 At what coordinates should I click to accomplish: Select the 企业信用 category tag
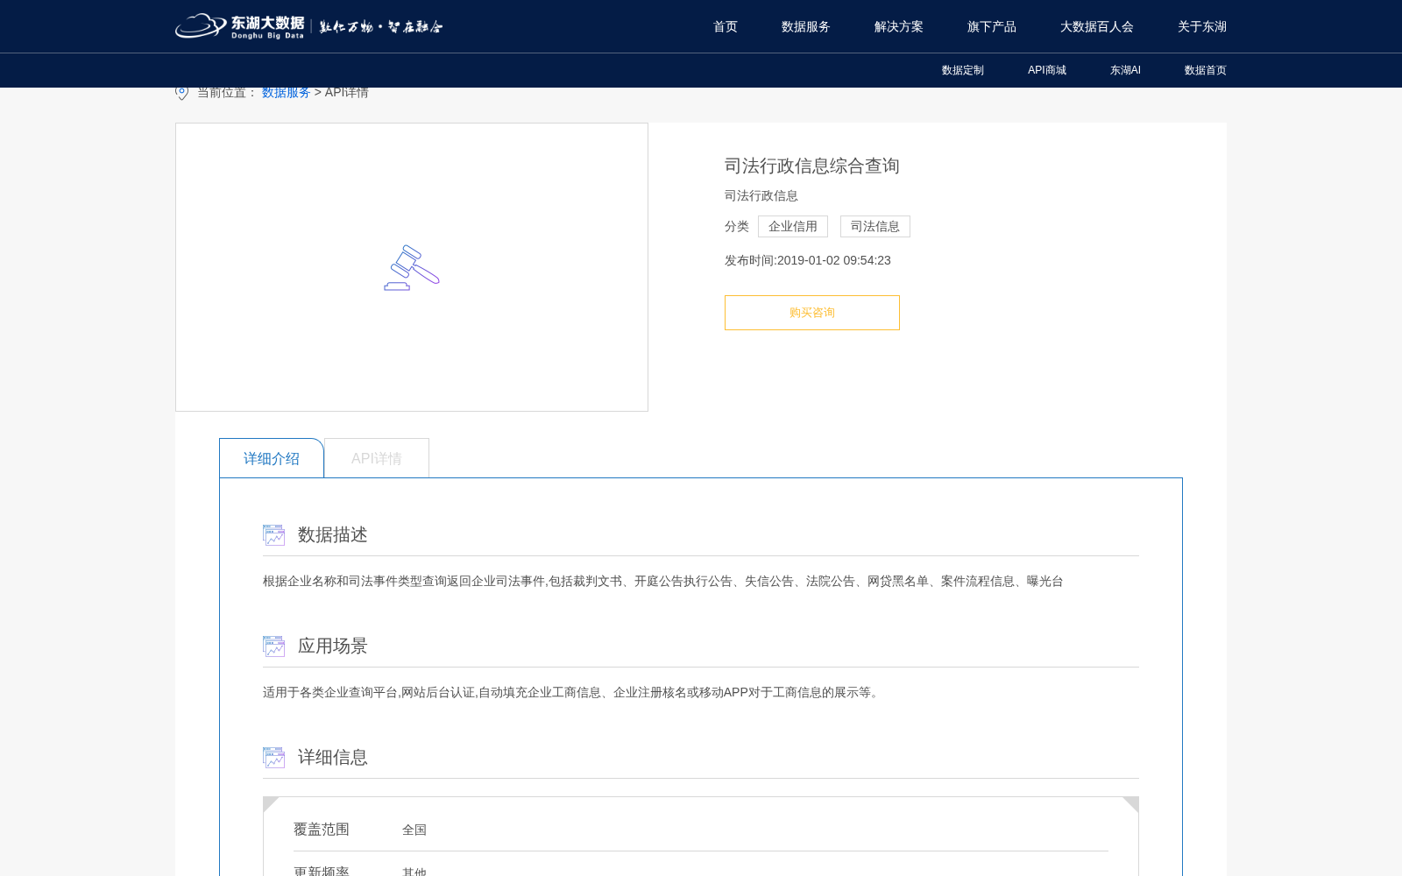(793, 227)
